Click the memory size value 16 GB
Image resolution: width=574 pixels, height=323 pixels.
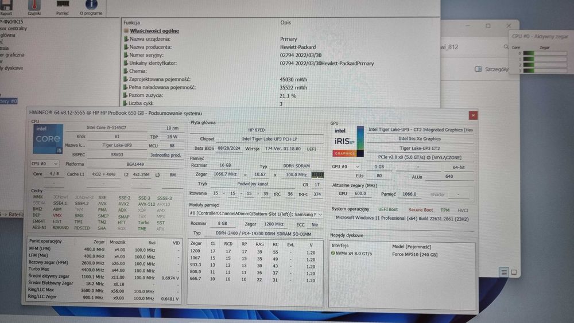[225, 165]
